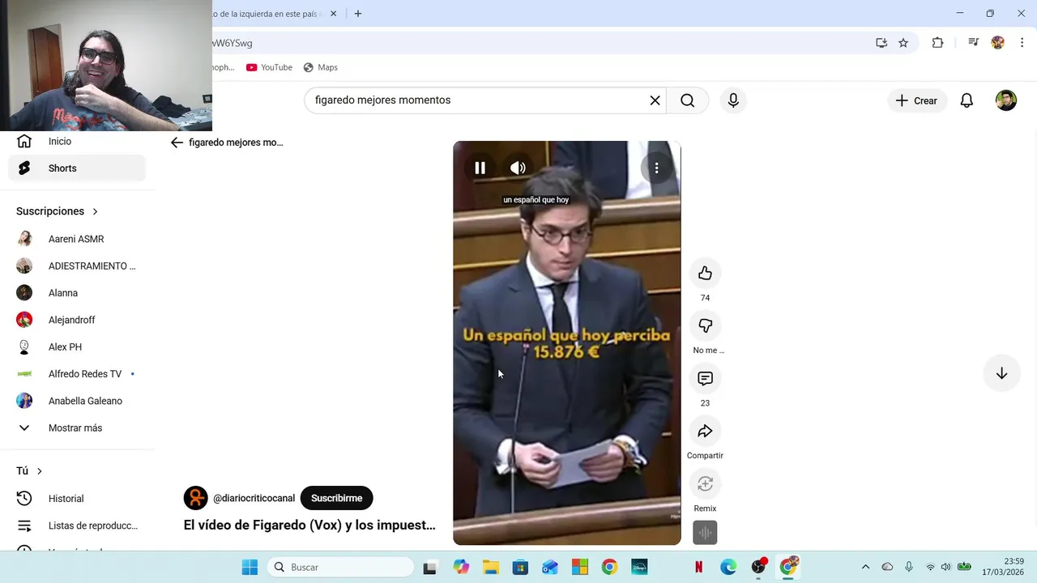Open Chrome three-dot menu
1037x583 pixels.
(x=1022, y=43)
